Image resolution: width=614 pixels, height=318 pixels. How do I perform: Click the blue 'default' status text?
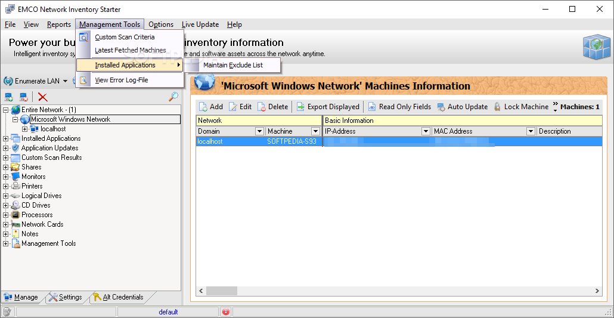tap(168, 312)
